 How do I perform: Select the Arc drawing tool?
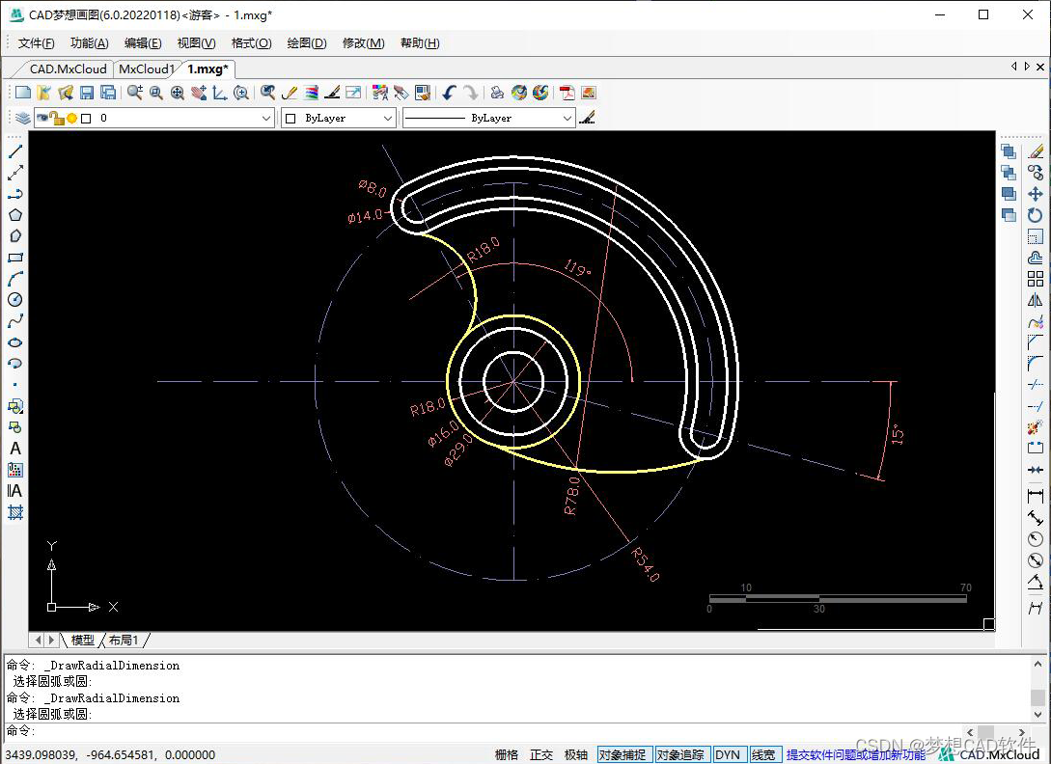pos(14,279)
